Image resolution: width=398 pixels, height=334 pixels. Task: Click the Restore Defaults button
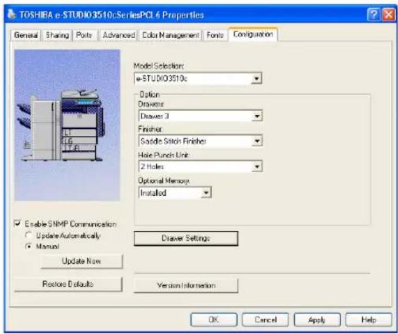68,284
